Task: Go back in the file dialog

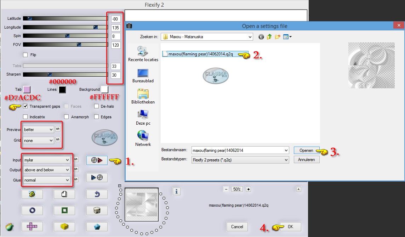Action: [x=261, y=37]
